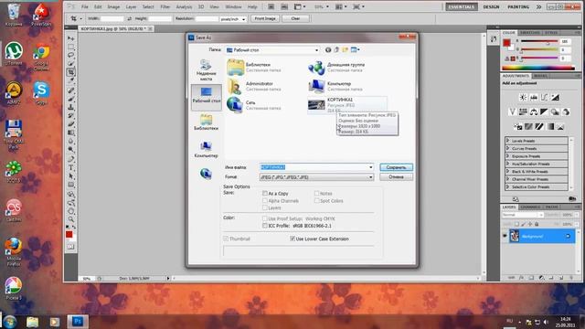Viewport: 585px width, 329px height.
Task: Expand Selective Color Presets
Action: (x=508, y=186)
